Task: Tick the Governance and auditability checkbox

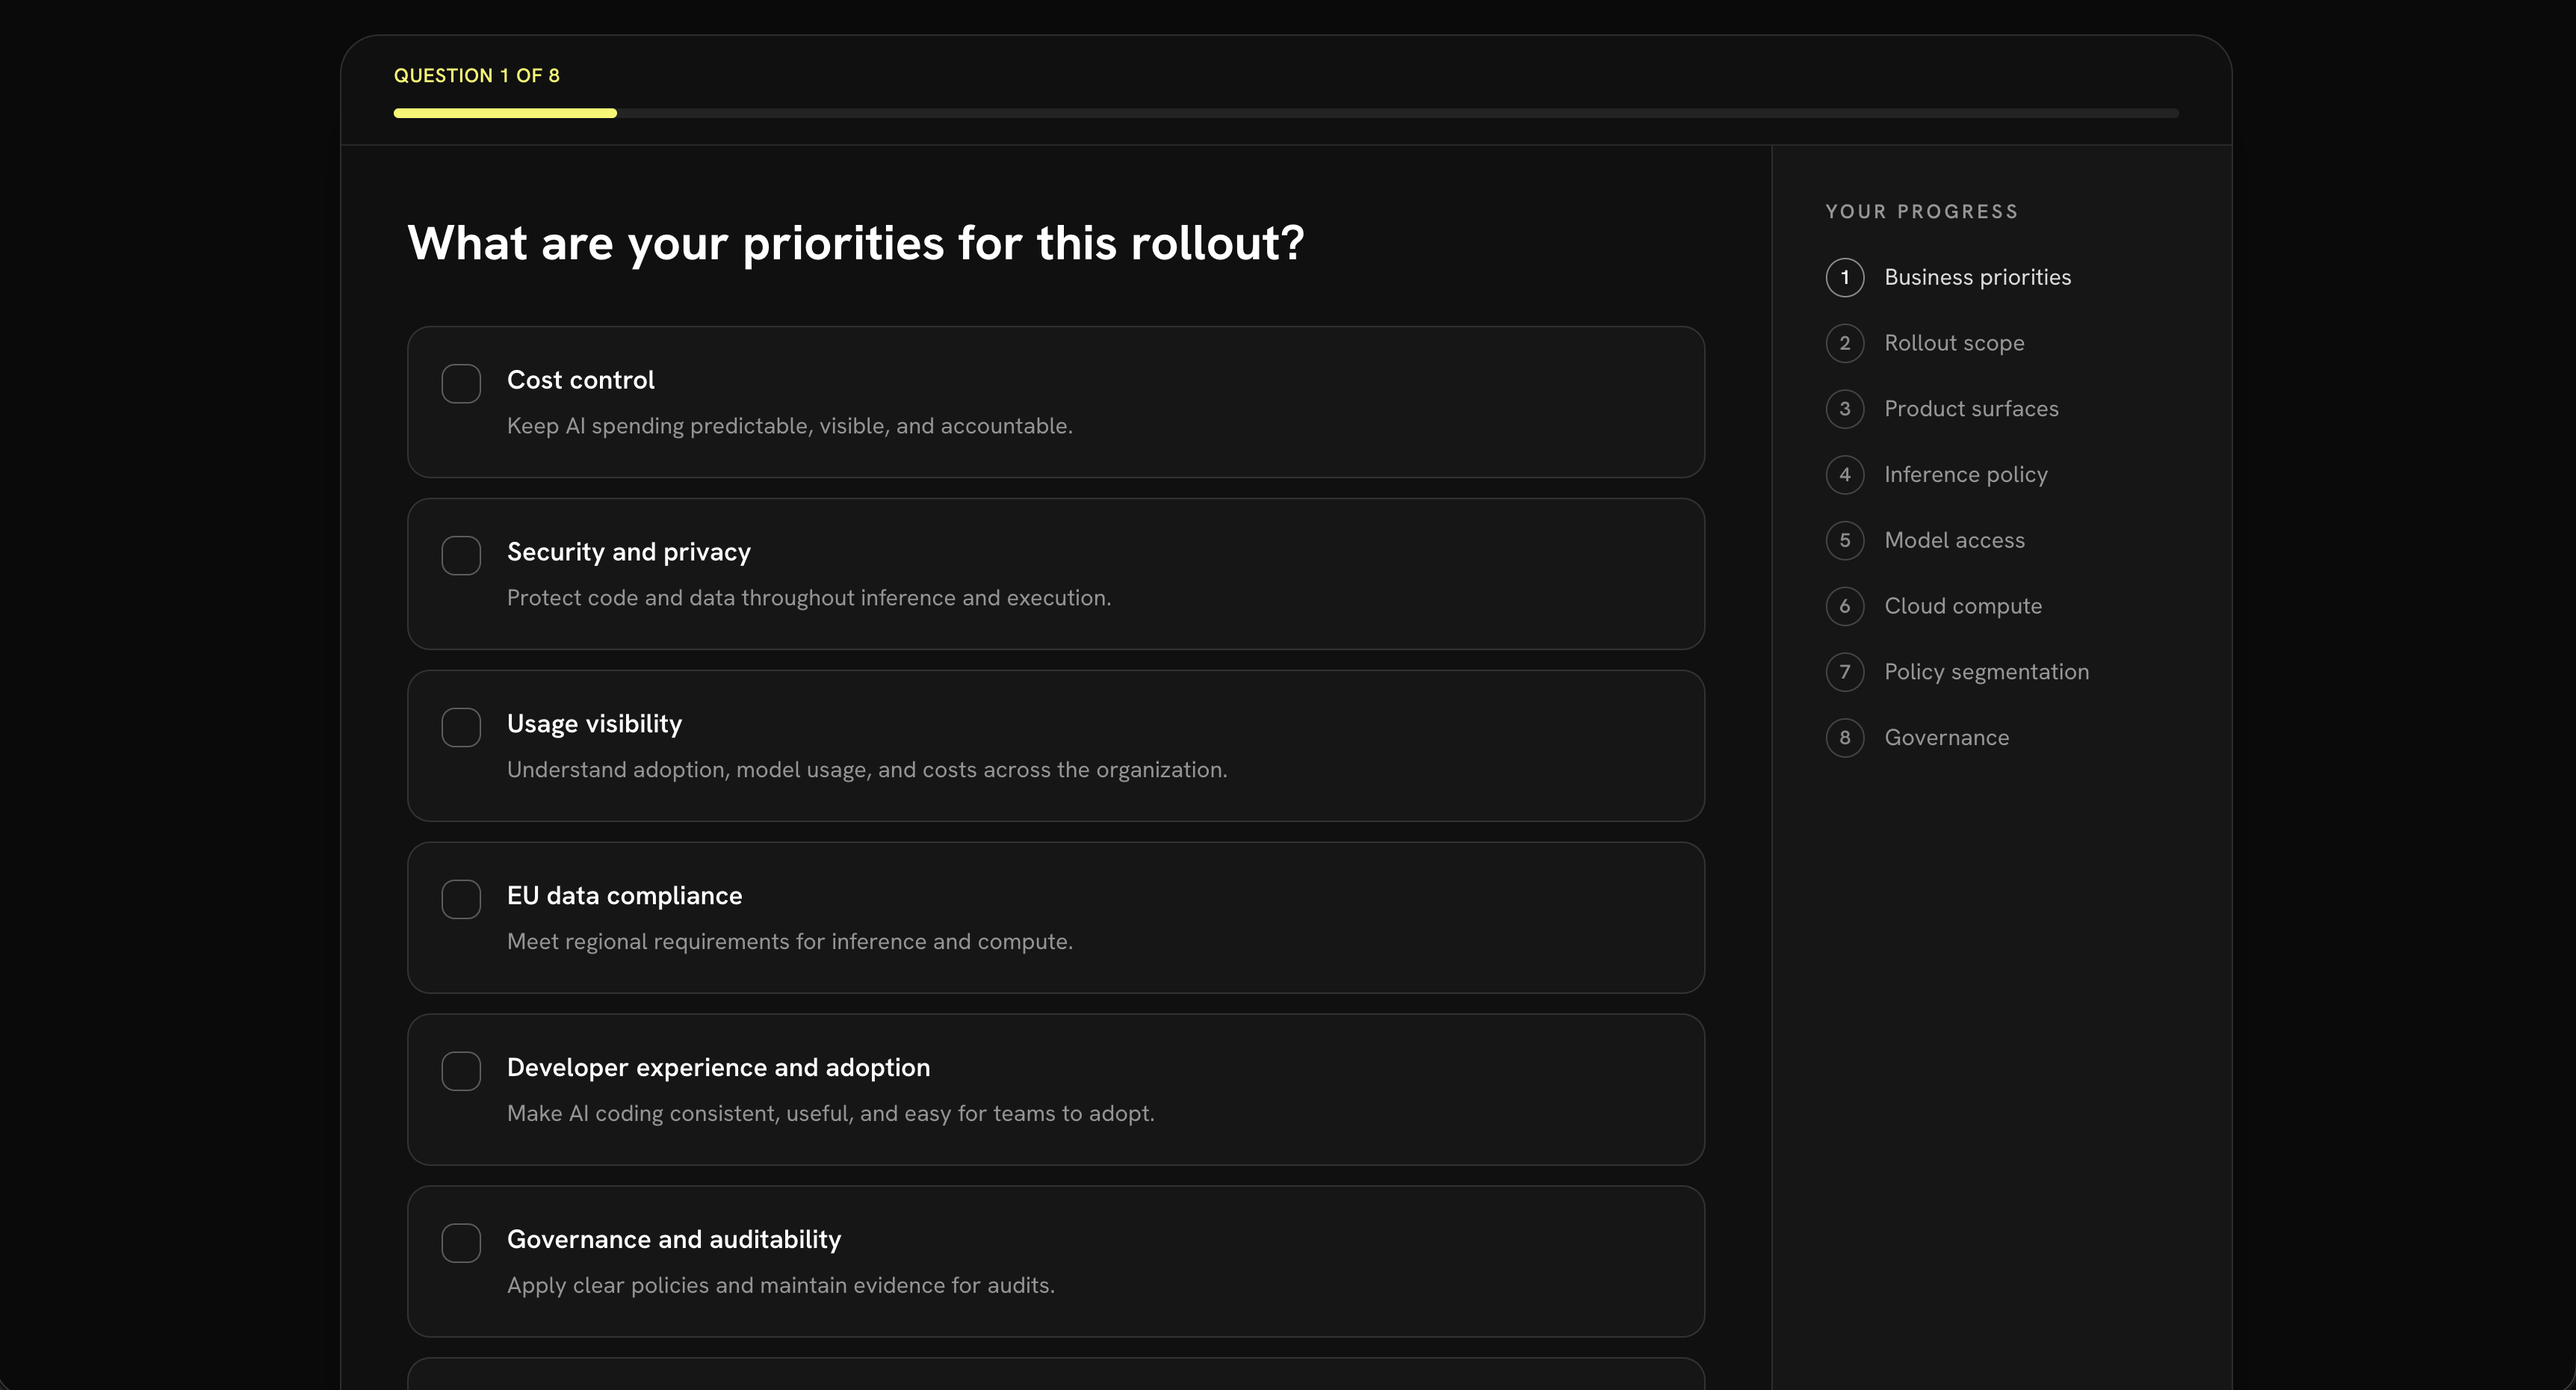Action: coord(461,1243)
